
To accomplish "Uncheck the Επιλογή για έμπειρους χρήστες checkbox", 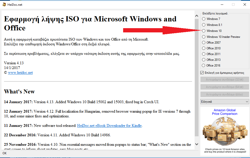I will (202, 73).
